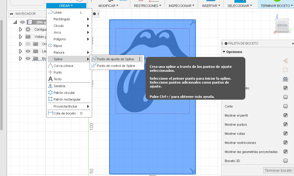The width and height of the screenshot is (294, 176).
Task: Show the hidden Origen folder
Action: point(28,44)
